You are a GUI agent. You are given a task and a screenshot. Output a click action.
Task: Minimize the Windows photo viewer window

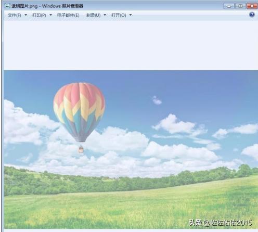pyautogui.click(x=229, y=6)
